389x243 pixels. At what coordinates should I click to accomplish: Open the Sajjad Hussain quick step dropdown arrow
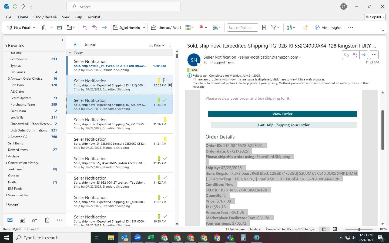(144, 28)
